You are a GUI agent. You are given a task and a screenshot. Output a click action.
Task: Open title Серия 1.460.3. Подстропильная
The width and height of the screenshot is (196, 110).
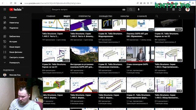pyautogui.click(x=167, y=66)
